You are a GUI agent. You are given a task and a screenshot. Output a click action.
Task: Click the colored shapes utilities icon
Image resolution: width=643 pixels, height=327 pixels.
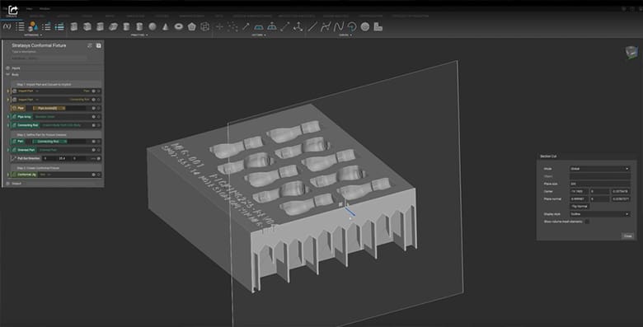click(x=33, y=26)
